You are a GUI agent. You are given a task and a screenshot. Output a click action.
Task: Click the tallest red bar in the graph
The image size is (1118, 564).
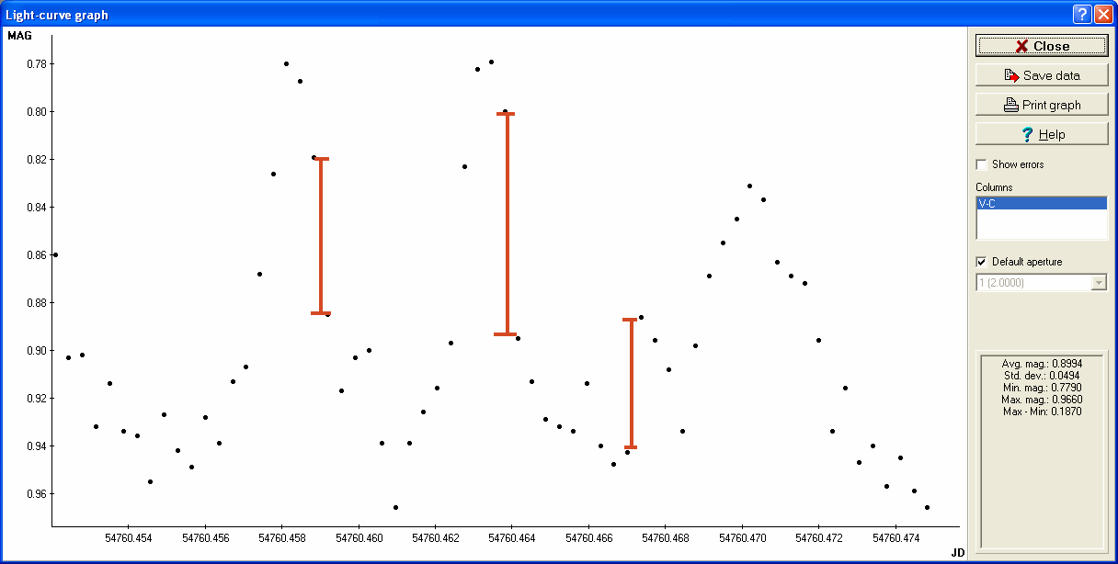point(506,223)
